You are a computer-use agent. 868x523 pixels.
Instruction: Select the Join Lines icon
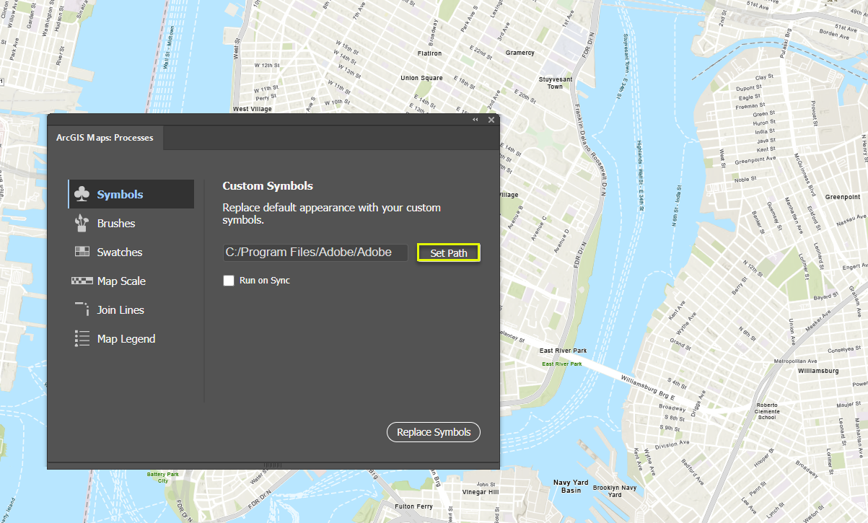(82, 309)
